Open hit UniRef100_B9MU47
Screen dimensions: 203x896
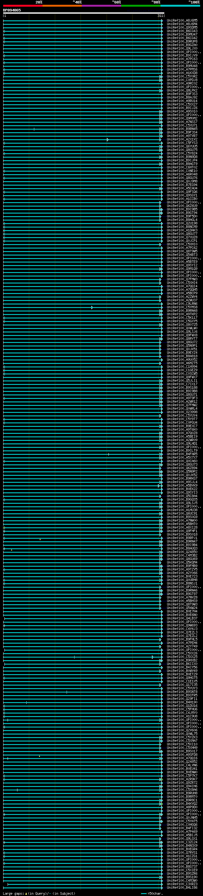tap(182, 34)
